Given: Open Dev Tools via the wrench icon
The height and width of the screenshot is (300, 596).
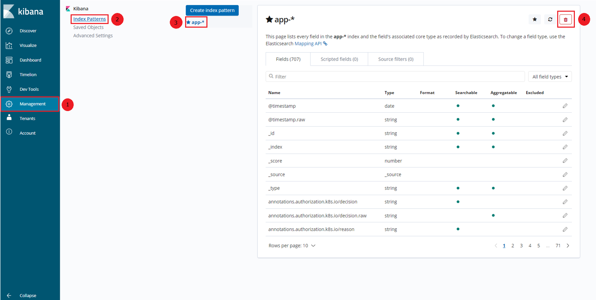Looking at the screenshot, I should [9, 89].
